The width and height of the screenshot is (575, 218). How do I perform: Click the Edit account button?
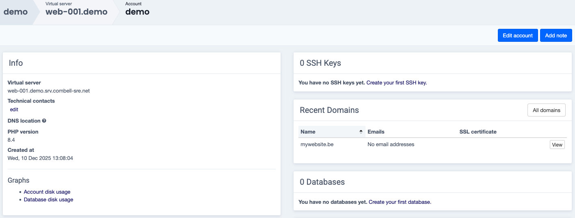tap(517, 35)
